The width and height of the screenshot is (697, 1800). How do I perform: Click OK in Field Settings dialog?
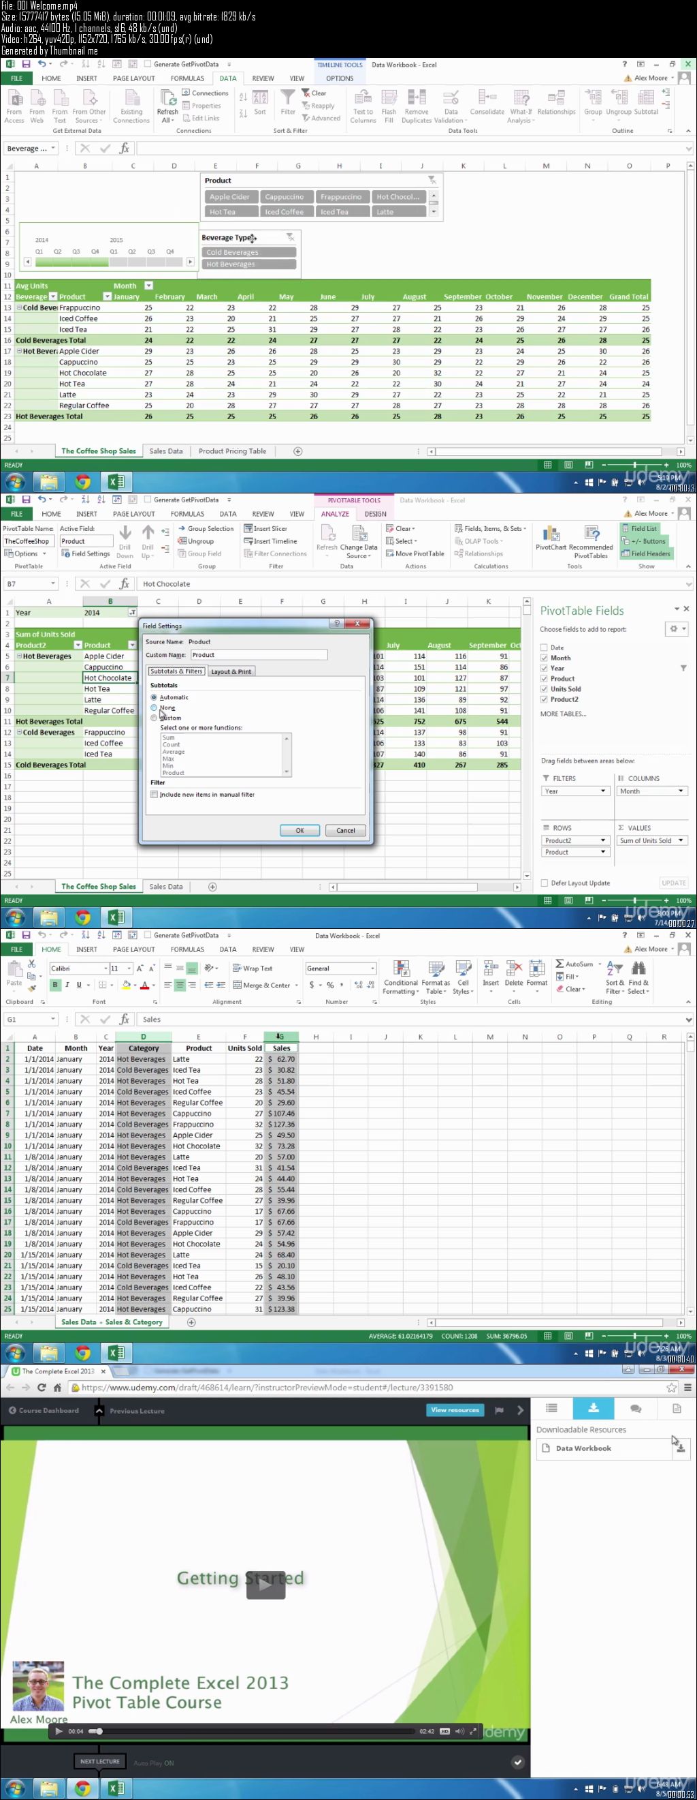coord(300,831)
